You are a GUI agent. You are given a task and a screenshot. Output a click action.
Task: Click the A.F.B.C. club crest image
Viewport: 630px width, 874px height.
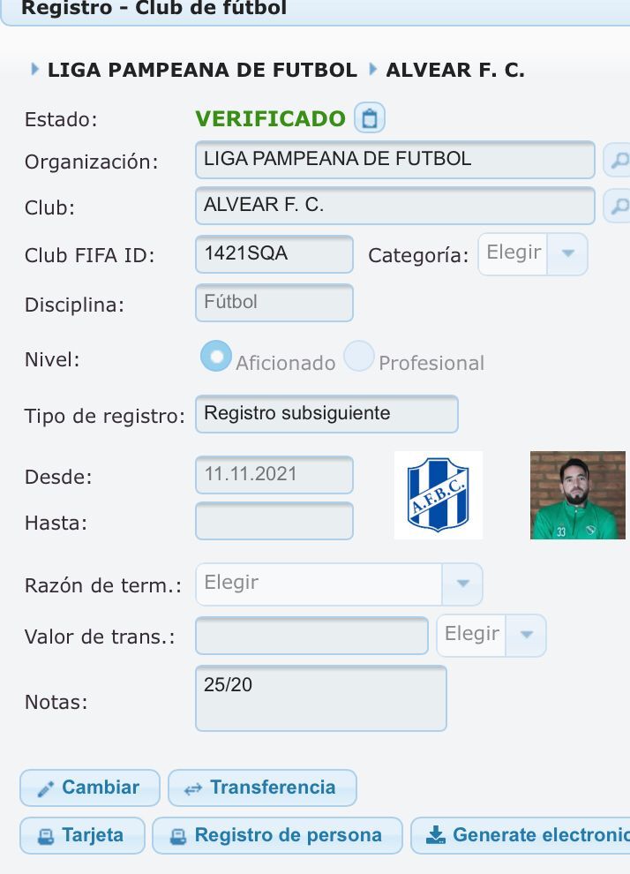(x=439, y=495)
